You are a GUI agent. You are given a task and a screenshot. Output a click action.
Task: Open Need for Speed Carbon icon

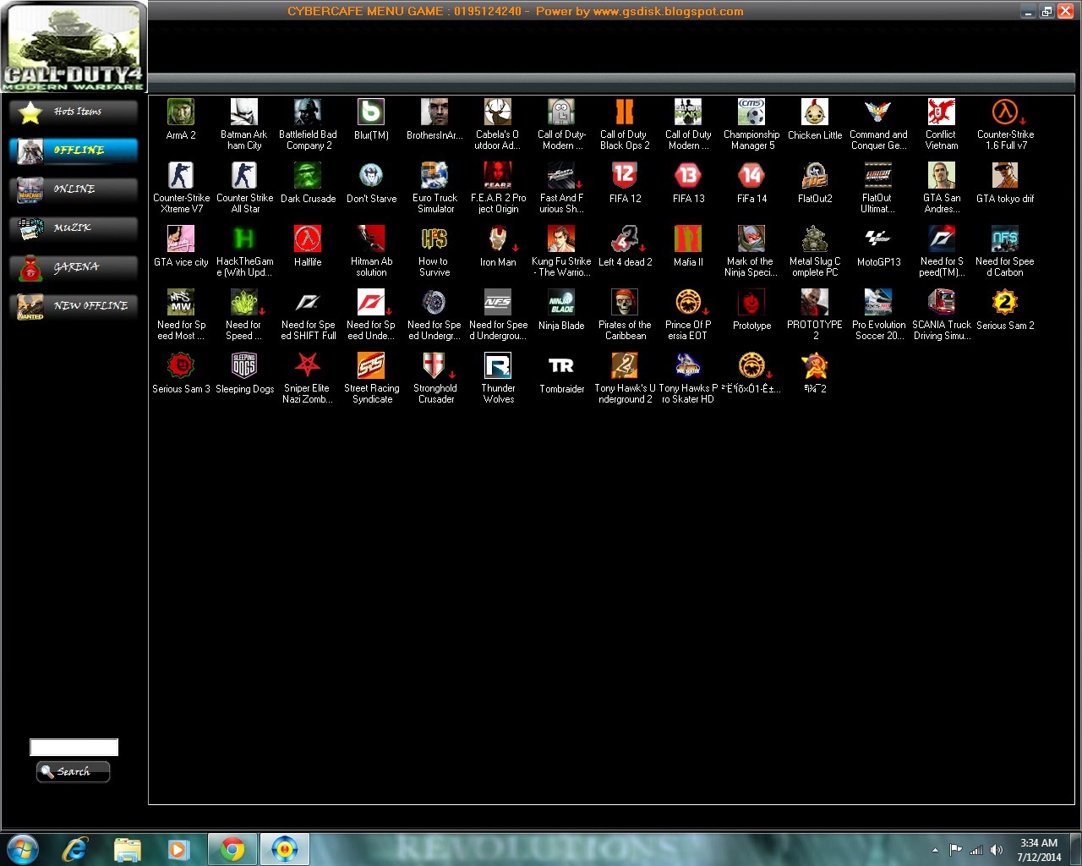(x=1005, y=238)
